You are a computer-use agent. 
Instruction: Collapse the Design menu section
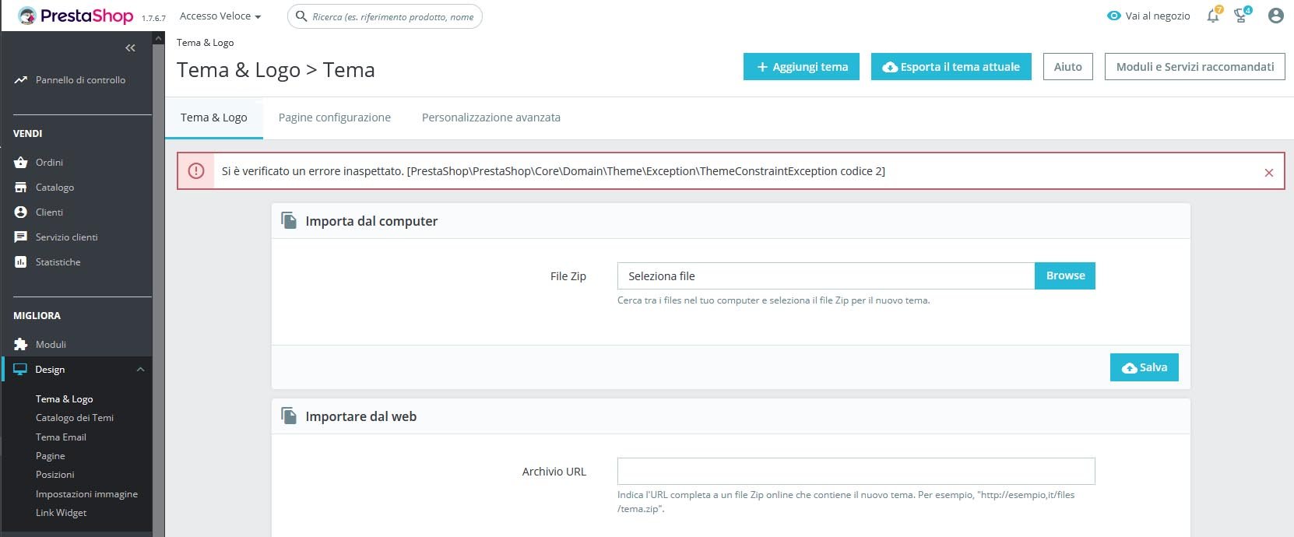tap(140, 370)
